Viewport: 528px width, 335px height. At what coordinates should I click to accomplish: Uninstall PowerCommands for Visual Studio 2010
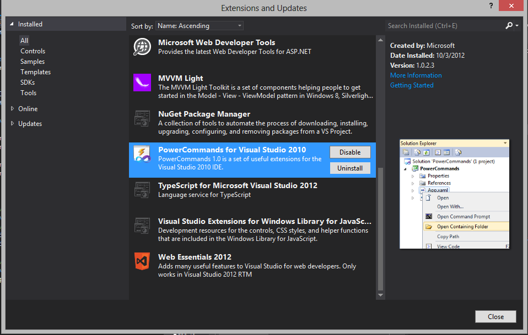[350, 168]
